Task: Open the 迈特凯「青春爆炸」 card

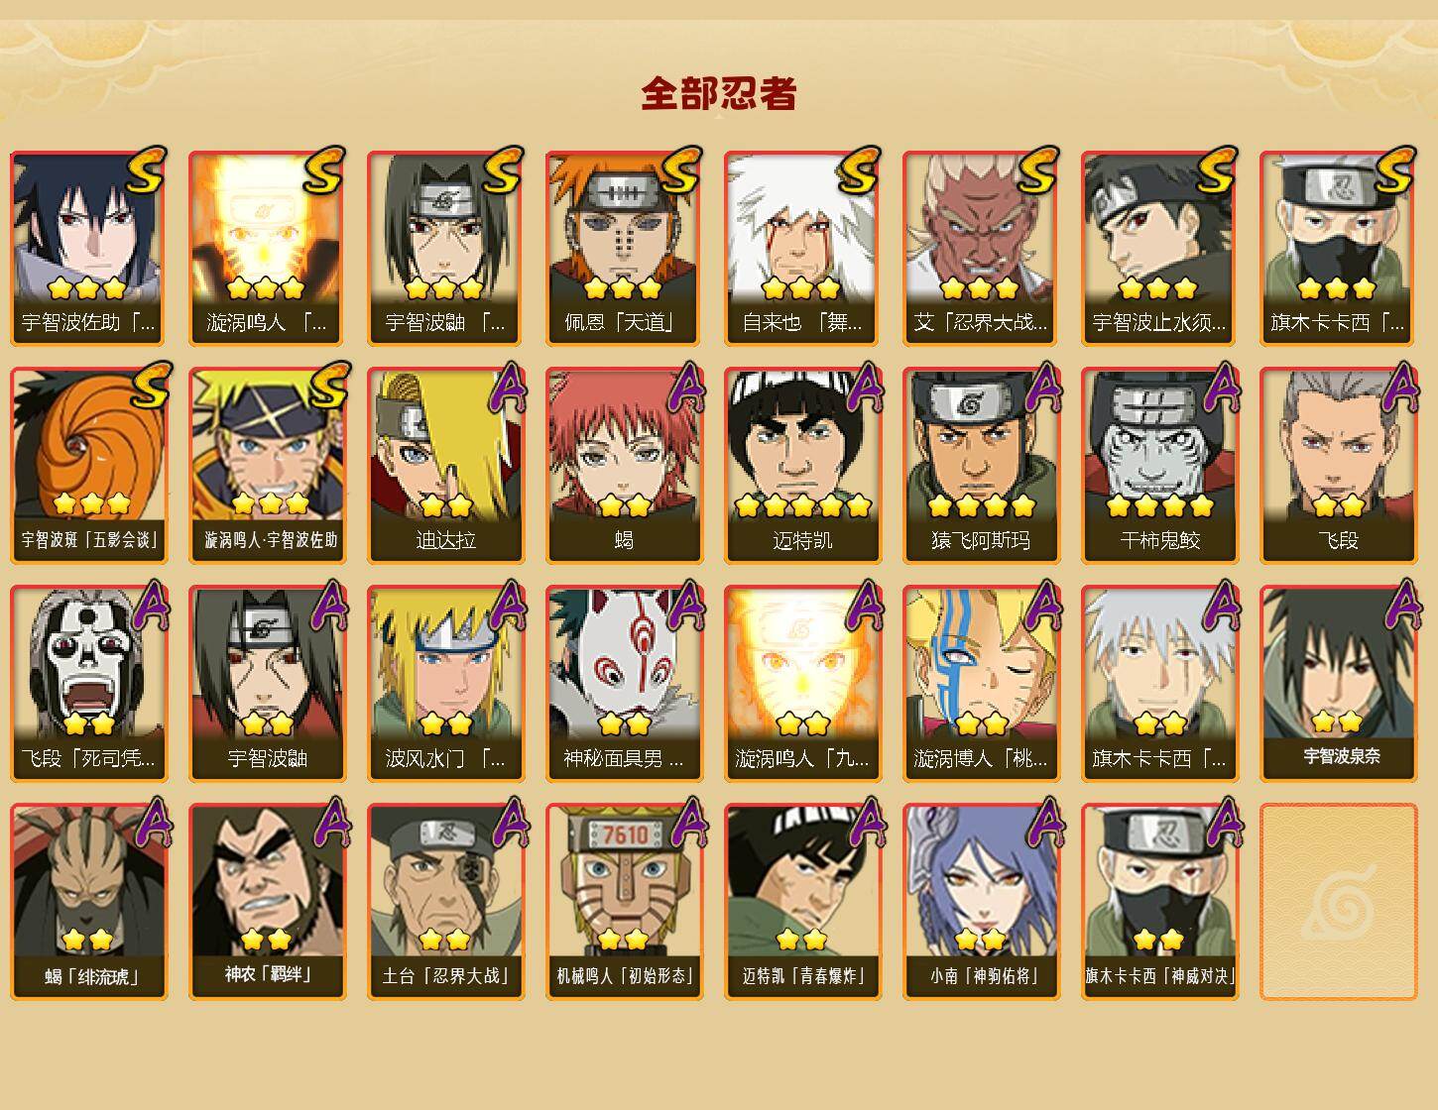Action: point(802,902)
